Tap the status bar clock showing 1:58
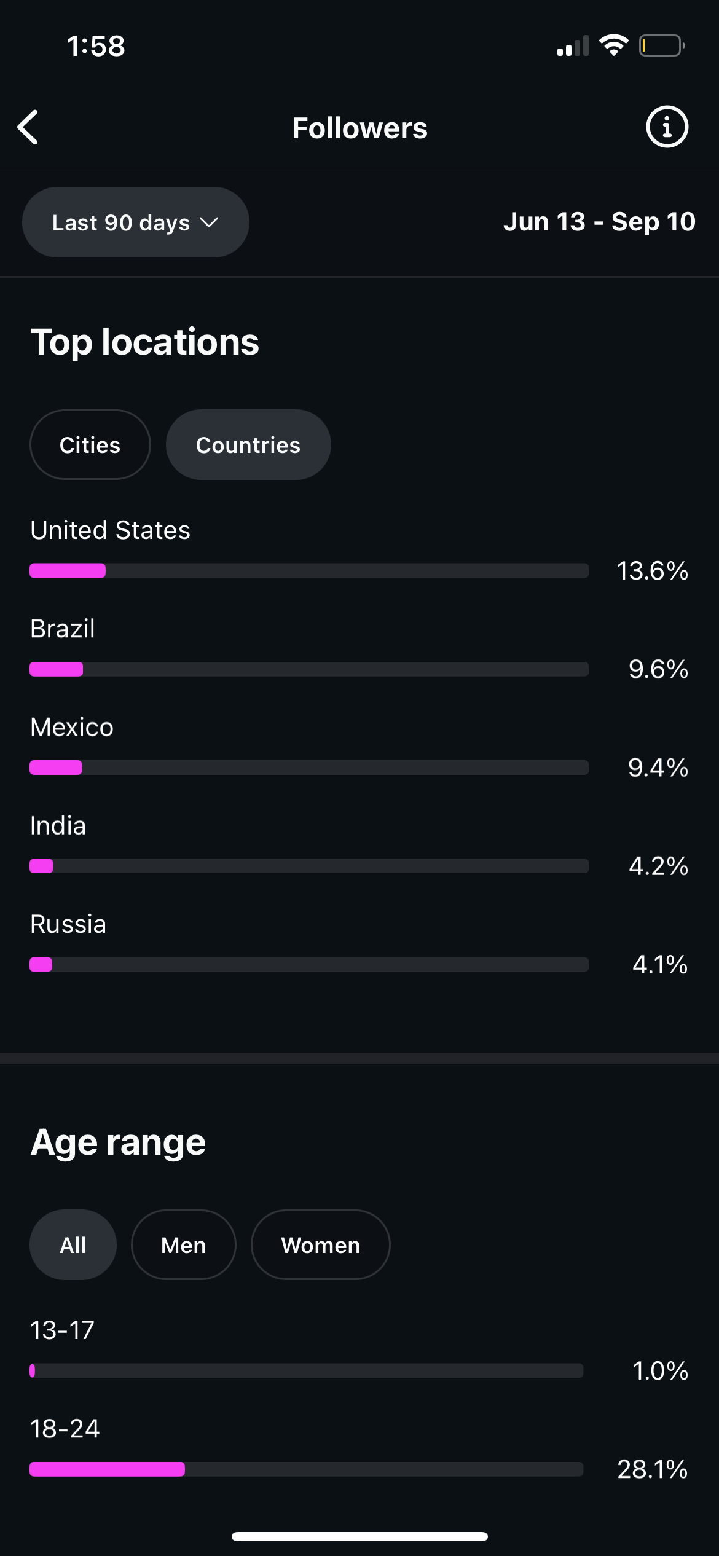The width and height of the screenshot is (719, 1556). 96,46
